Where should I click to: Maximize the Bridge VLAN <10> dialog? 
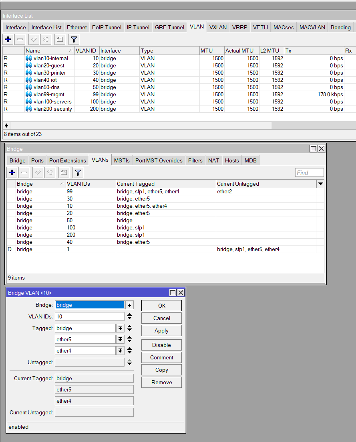pyautogui.click(x=173, y=293)
